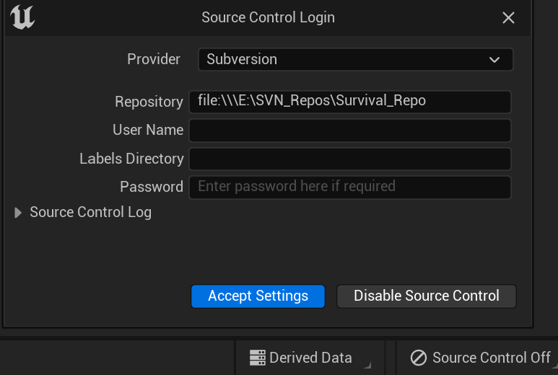Focus the User Name text field

click(x=350, y=131)
